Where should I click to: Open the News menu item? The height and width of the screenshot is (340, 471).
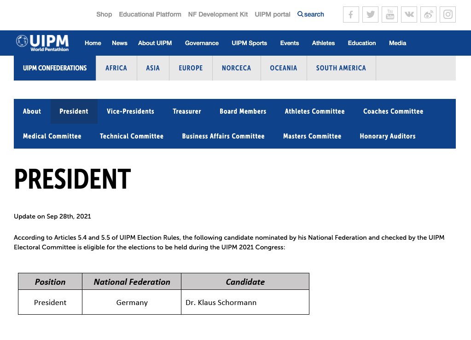click(x=120, y=43)
